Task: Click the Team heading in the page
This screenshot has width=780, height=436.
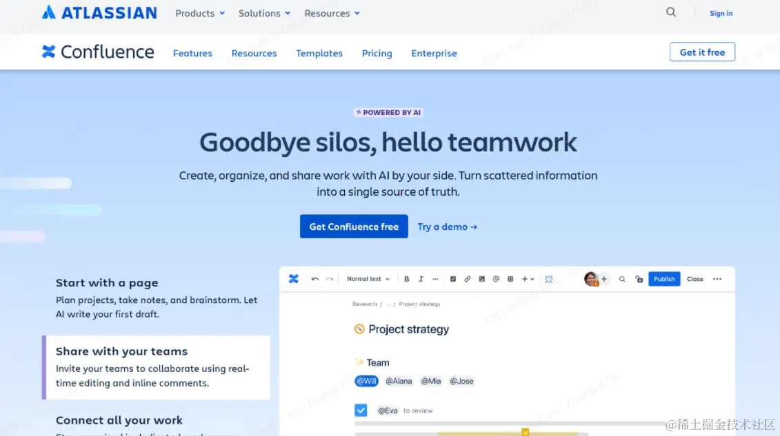Action: coord(377,362)
